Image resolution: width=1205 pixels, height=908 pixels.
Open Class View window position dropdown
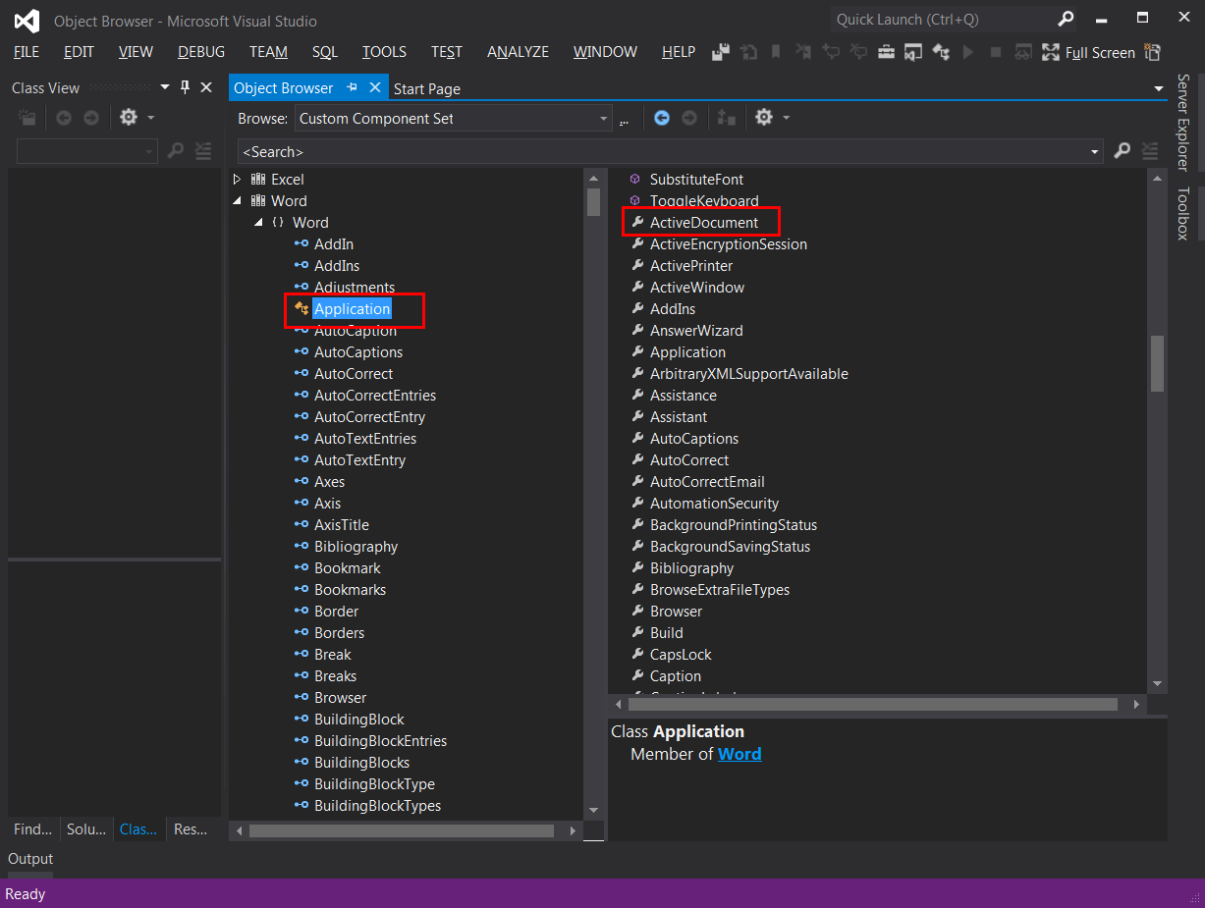click(x=164, y=87)
